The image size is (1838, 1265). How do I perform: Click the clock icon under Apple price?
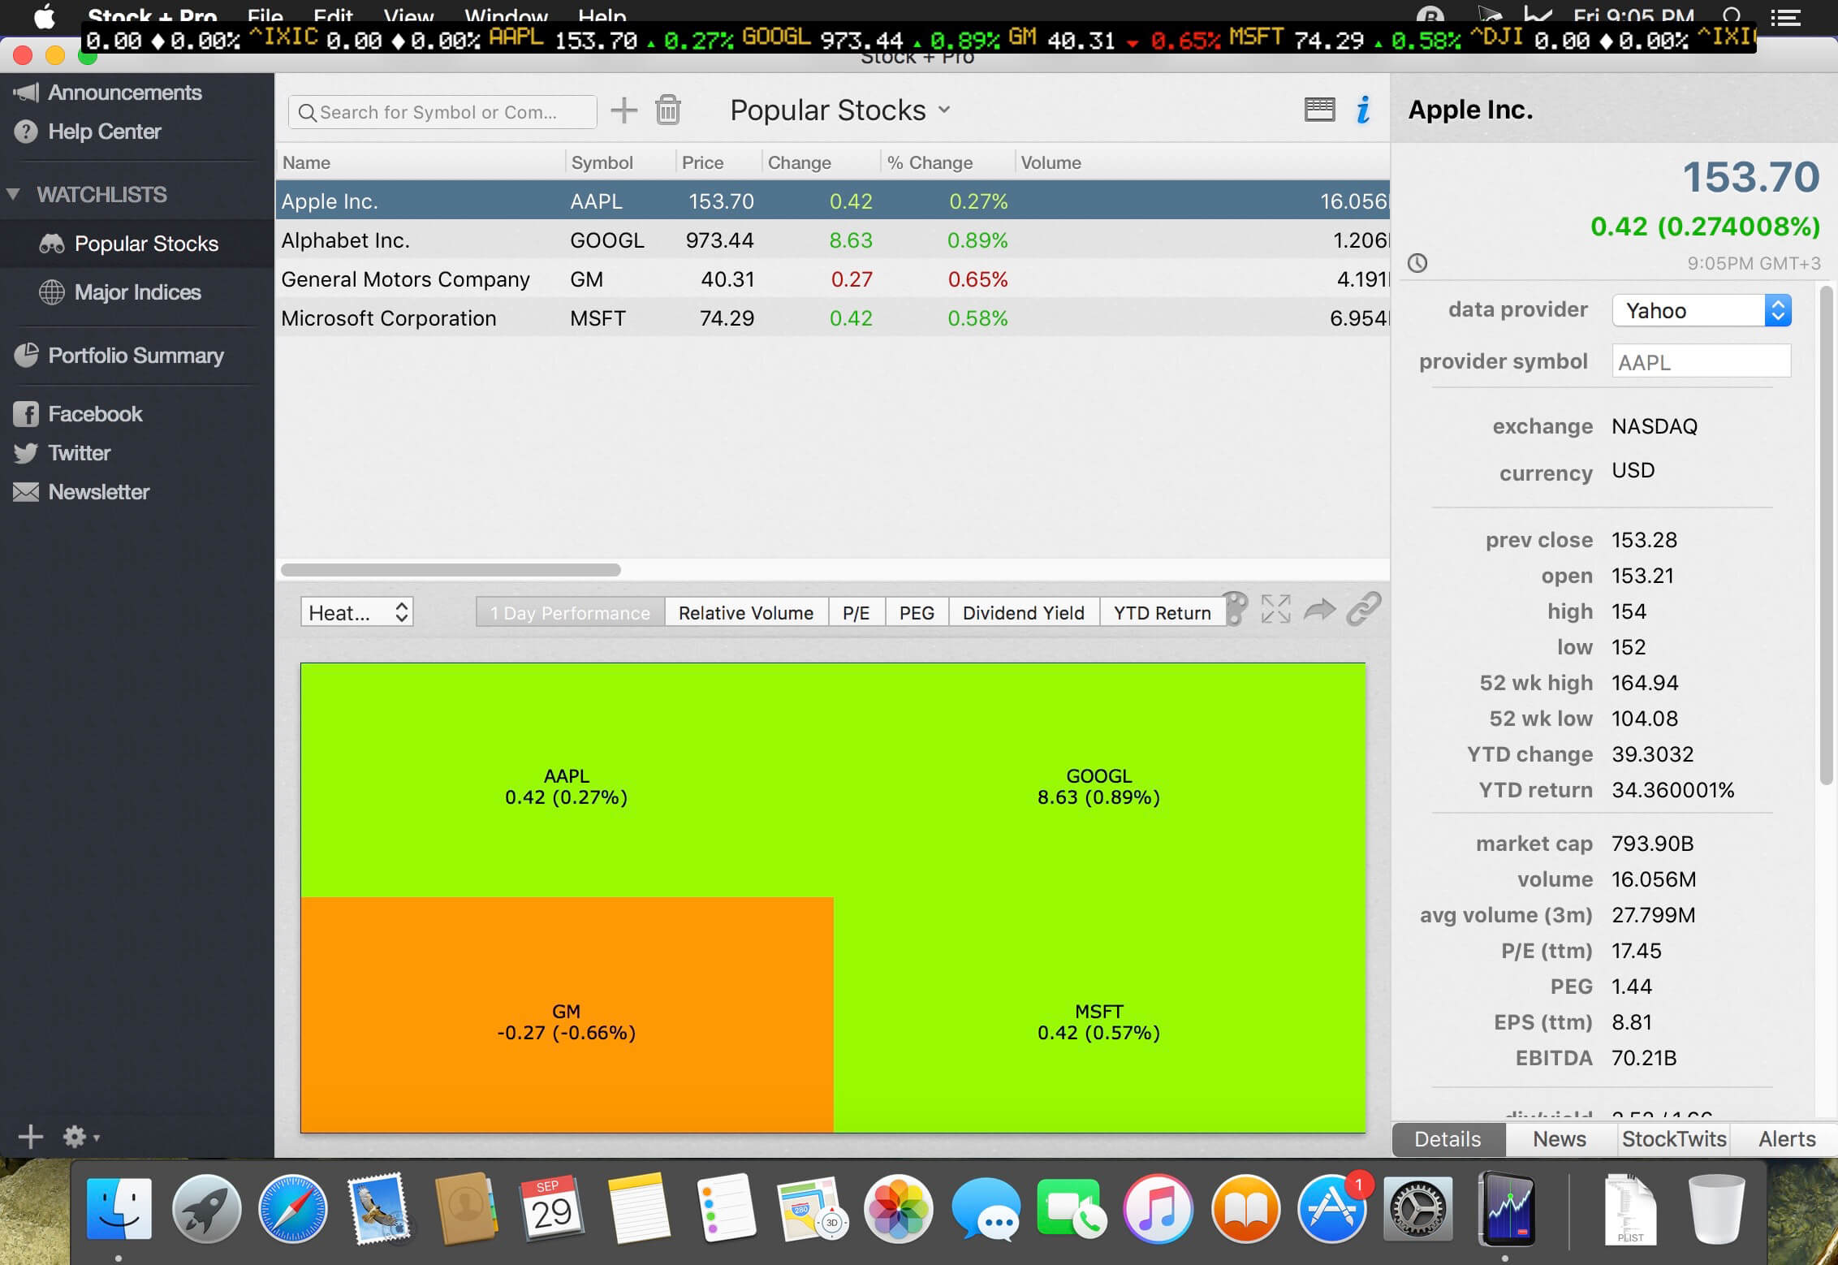1417,263
